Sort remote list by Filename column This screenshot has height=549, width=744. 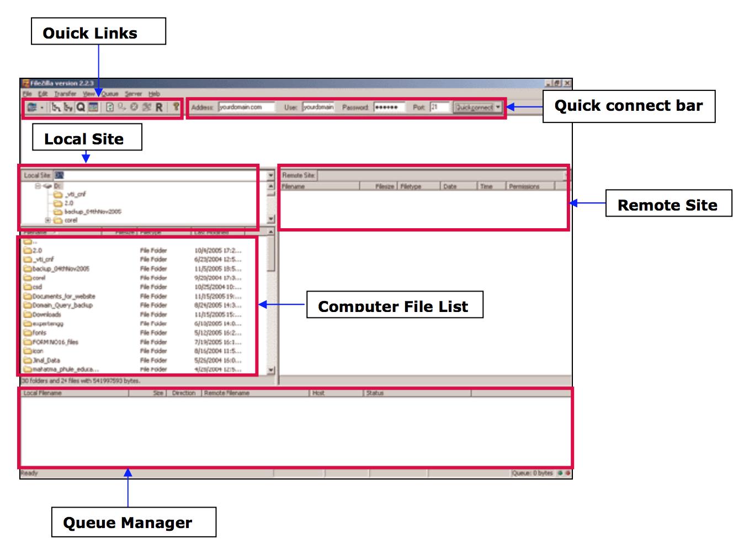[320, 186]
